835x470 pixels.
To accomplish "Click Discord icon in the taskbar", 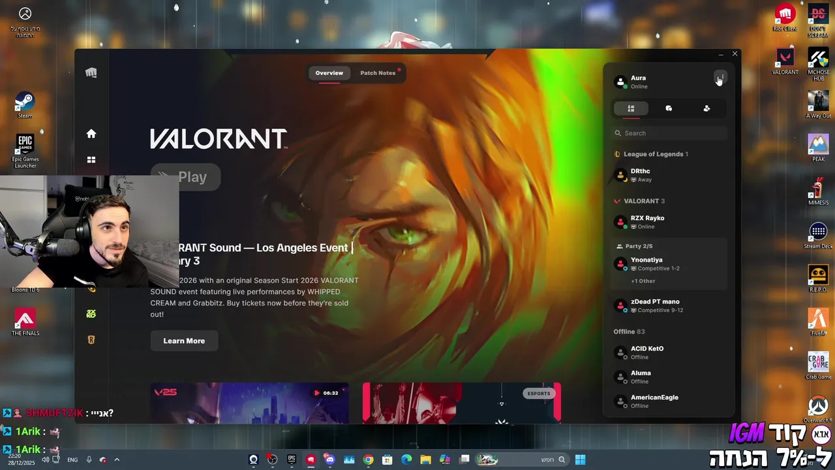I will (x=330, y=460).
